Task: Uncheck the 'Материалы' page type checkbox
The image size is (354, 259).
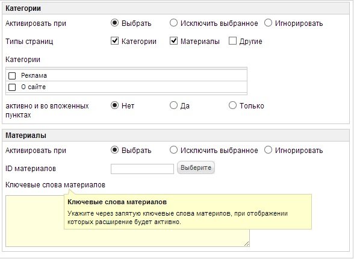Action: [x=173, y=41]
